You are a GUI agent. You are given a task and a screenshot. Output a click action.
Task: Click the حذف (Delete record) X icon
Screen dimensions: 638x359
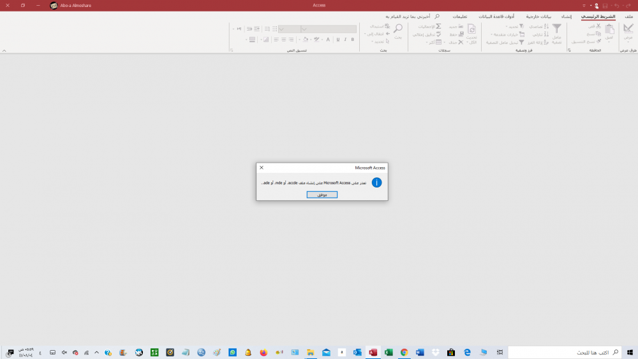pos(461,42)
